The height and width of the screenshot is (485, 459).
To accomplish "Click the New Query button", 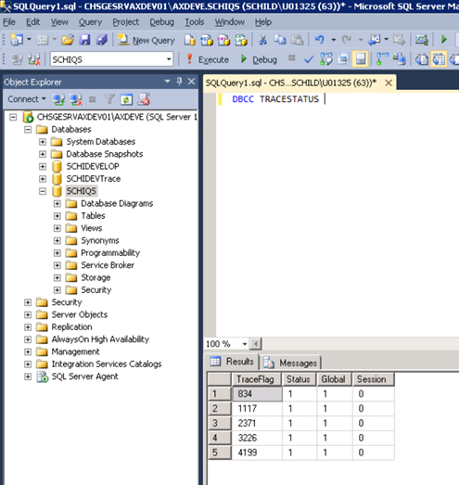I will point(147,40).
